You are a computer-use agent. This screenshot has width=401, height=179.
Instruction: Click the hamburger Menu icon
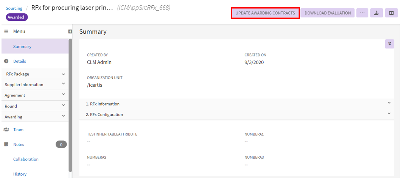6,32
